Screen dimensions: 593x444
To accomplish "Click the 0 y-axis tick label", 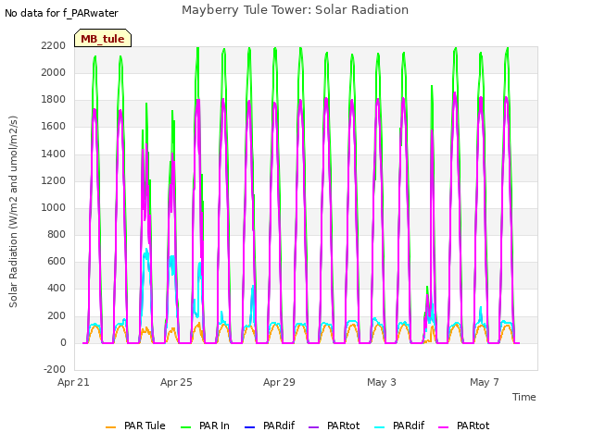I will click(63, 343).
